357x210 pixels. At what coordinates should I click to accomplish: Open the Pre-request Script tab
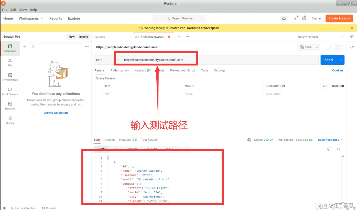[183, 71]
